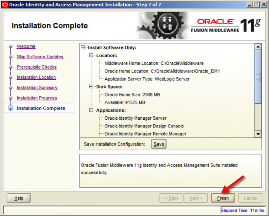269x216 pixels.
Task: Save the installation configuration
Action: pyautogui.click(x=158, y=144)
